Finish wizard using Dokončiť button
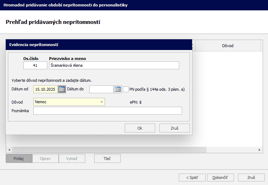268x185 pixels. [x=222, y=177]
